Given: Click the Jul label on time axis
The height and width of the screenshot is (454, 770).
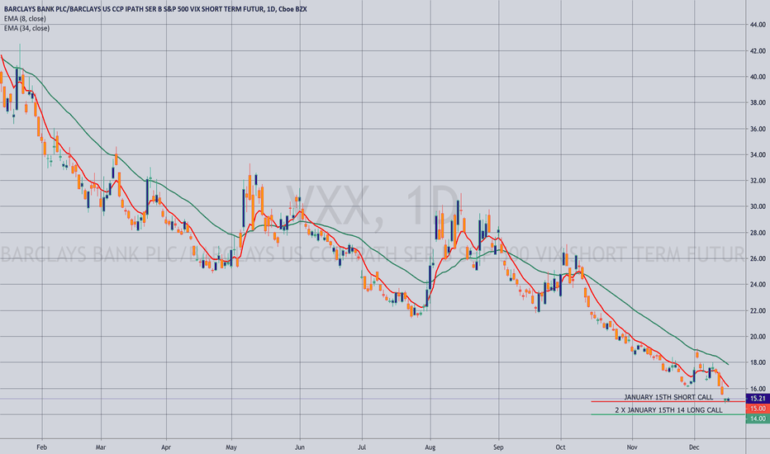Looking at the screenshot, I should tap(362, 447).
